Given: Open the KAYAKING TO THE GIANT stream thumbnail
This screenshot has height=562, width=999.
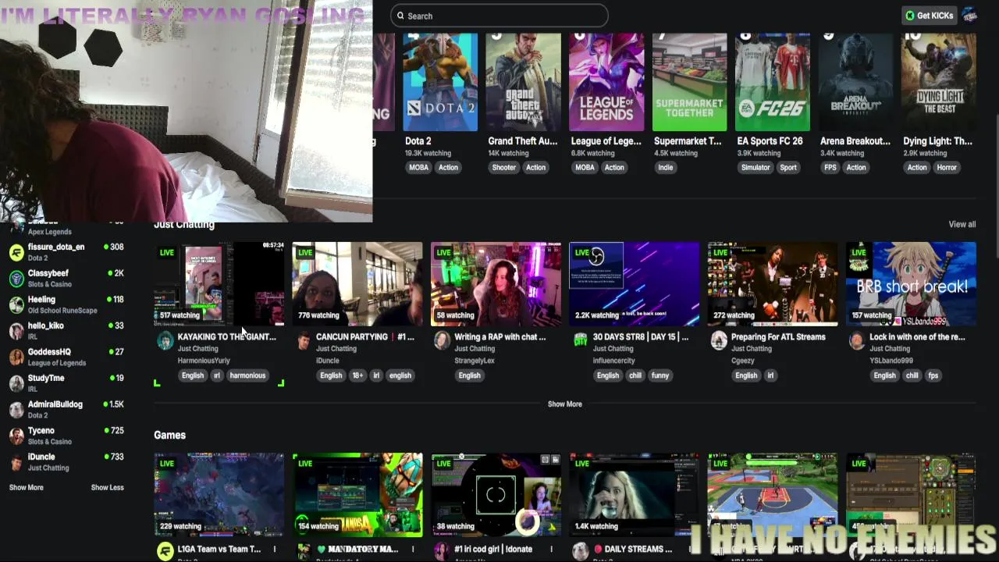Looking at the screenshot, I should pyautogui.click(x=219, y=284).
